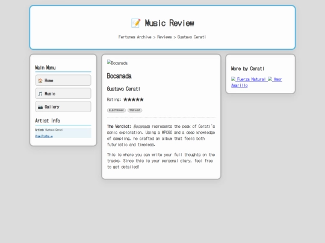325x243 pixels.
Task: Click the paragraph starting 'This is where you can write'
Action: click(161, 161)
